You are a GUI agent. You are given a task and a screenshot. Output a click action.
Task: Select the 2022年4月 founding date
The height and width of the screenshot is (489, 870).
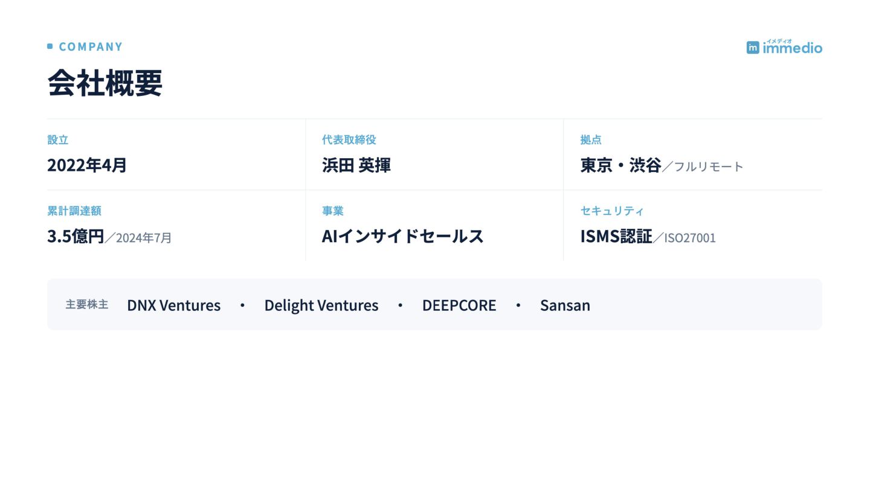click(x=87, y=165)
